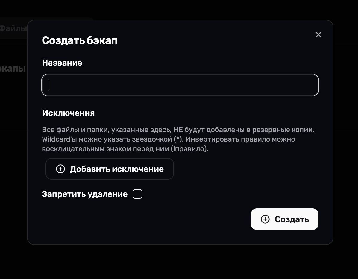Click the Создать бэкап dialog title

click(x=80, y=40)
